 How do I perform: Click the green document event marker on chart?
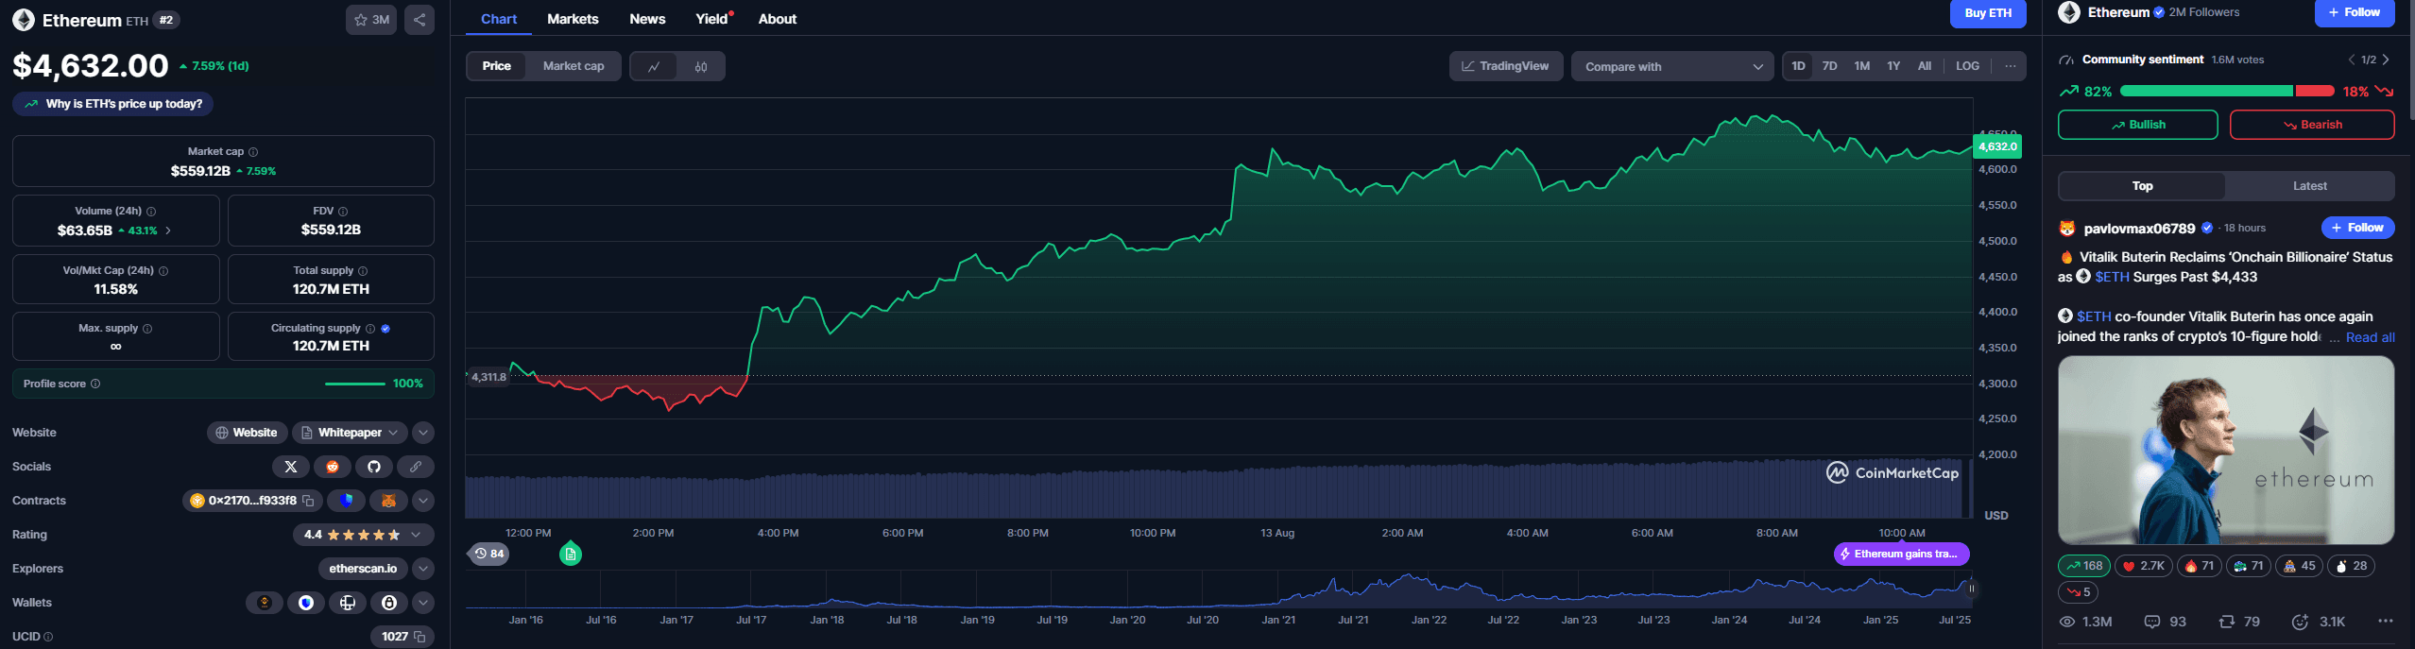571,555
